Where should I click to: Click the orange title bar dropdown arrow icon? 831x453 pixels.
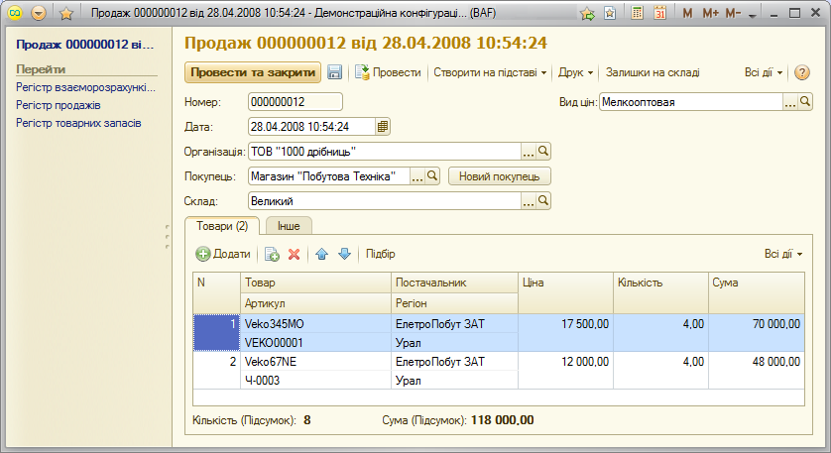click(39, 13)
